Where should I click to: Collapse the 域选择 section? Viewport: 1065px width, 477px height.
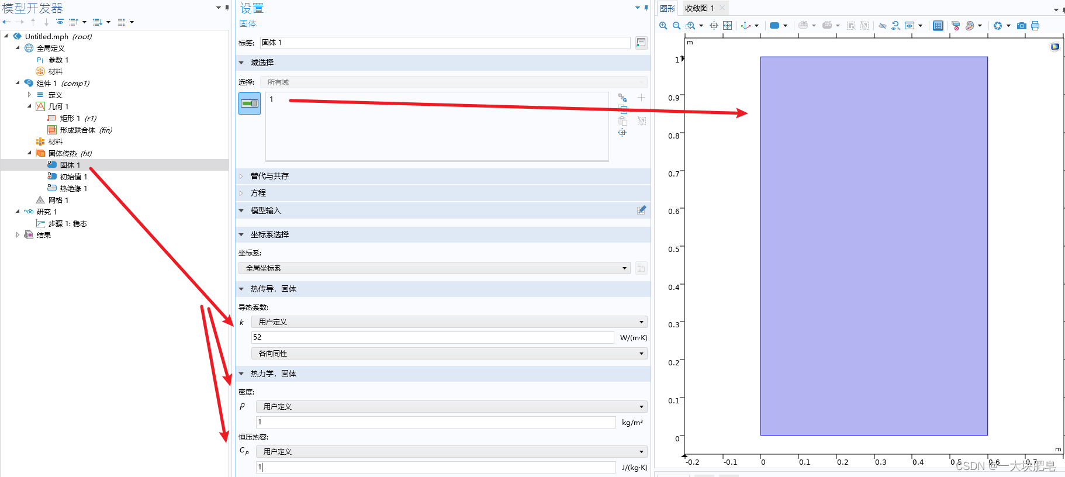point(241,63)
